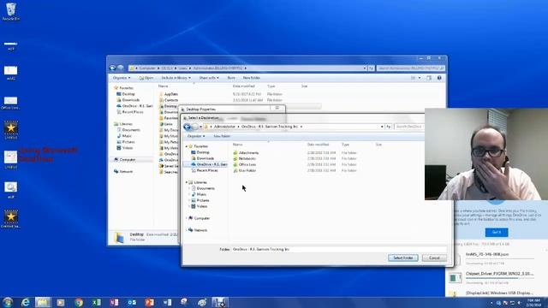
Task: Click the Search OneDrive box
Action: point(409,127)
